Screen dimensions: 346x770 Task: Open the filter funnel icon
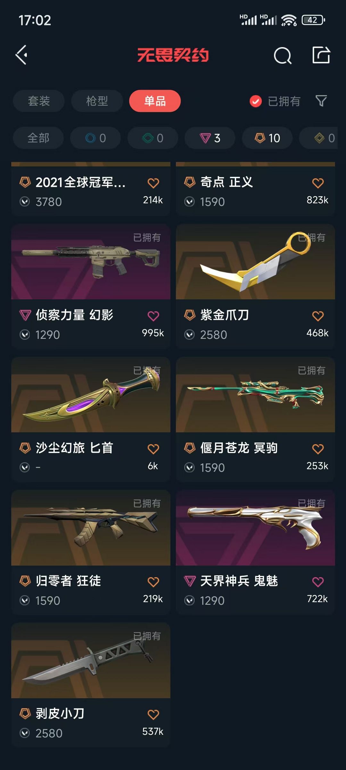(x=321, y=101)
